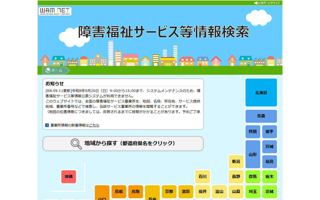Viewport: 320px width, 200px height.
Task: Select the 新潟 prefecture tile
Action: 236,161
